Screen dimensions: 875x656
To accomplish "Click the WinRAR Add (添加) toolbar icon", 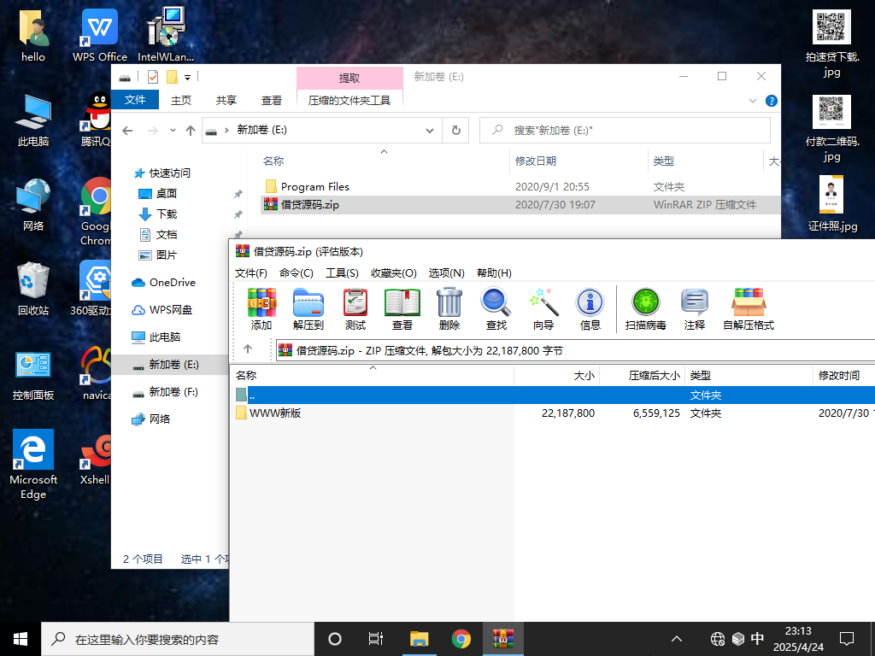I will click(x=261, y=309).
